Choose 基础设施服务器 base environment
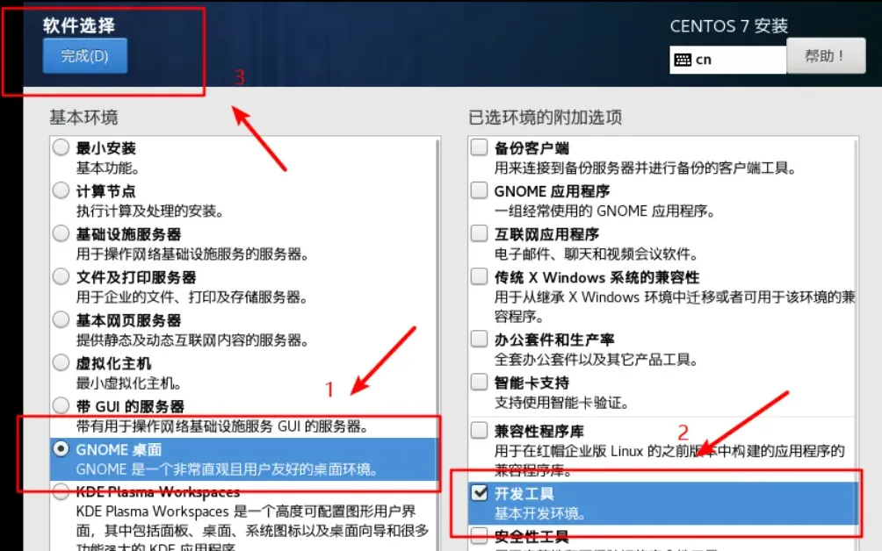 [x=61, y=233]
